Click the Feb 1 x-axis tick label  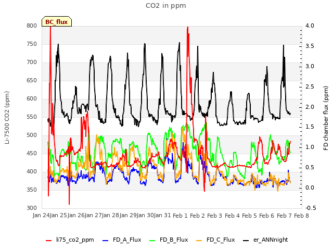click(x=181, y=216)
